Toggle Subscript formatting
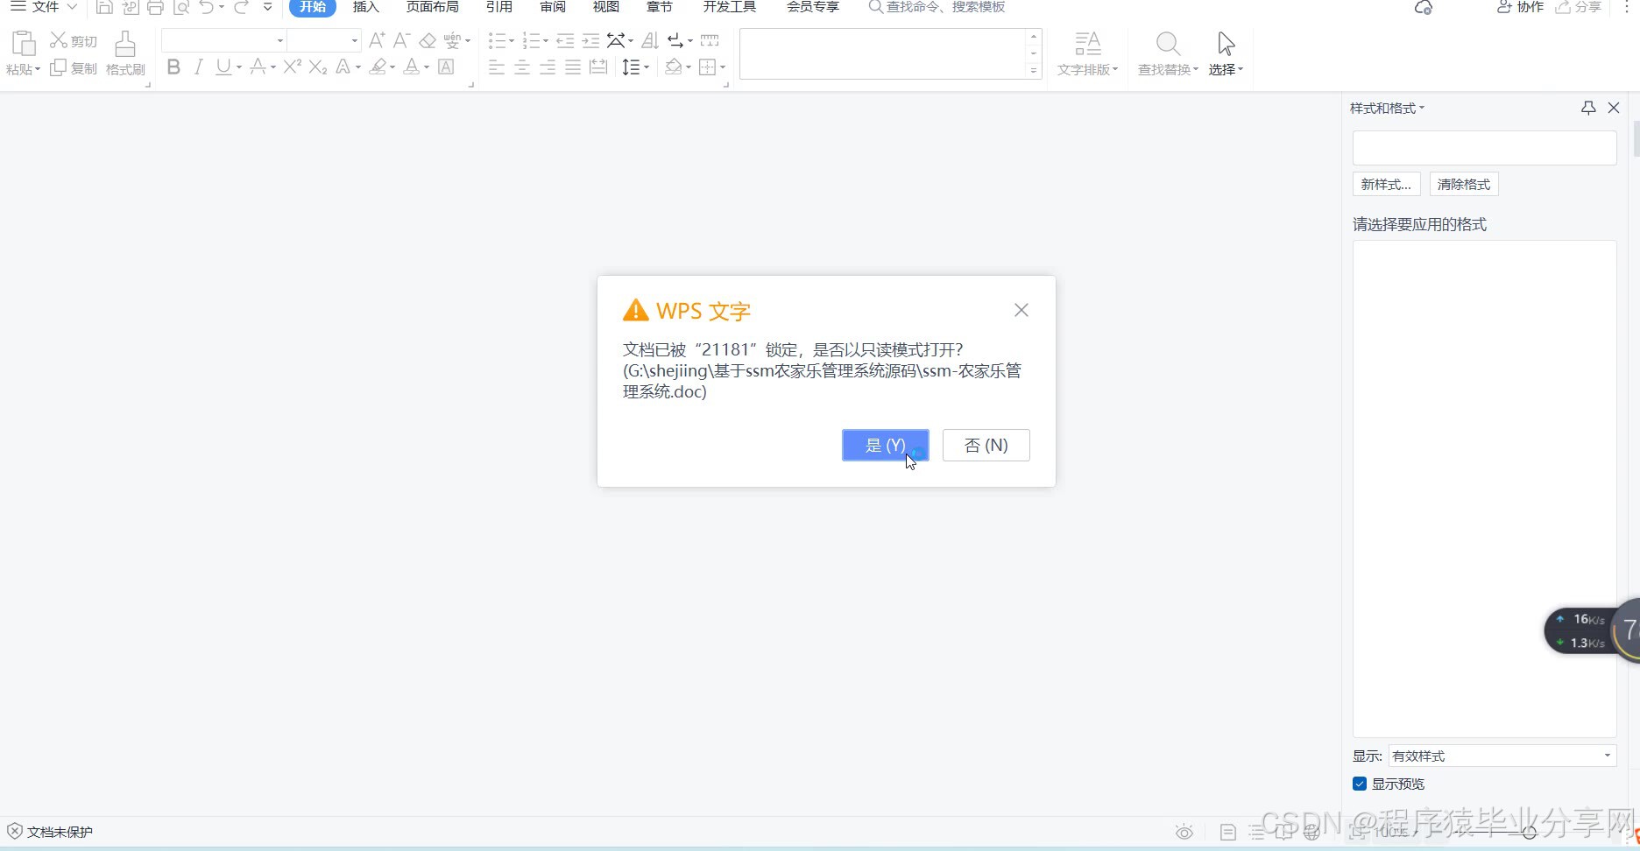Viewport: 1640px width, 851px height. (318, 67)
